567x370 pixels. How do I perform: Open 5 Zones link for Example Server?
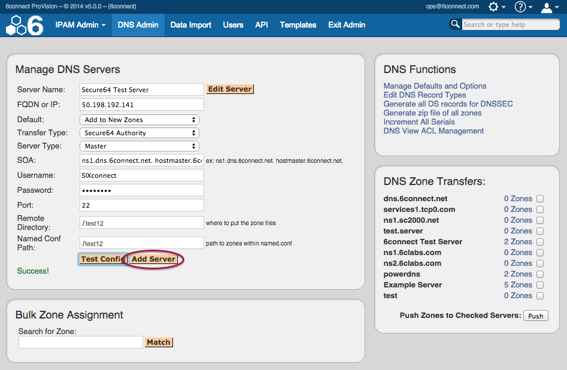coord(518,285)
